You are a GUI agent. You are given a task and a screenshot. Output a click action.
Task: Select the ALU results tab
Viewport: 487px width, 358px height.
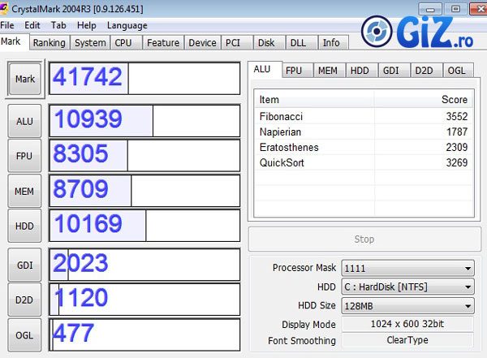[265, 69]
